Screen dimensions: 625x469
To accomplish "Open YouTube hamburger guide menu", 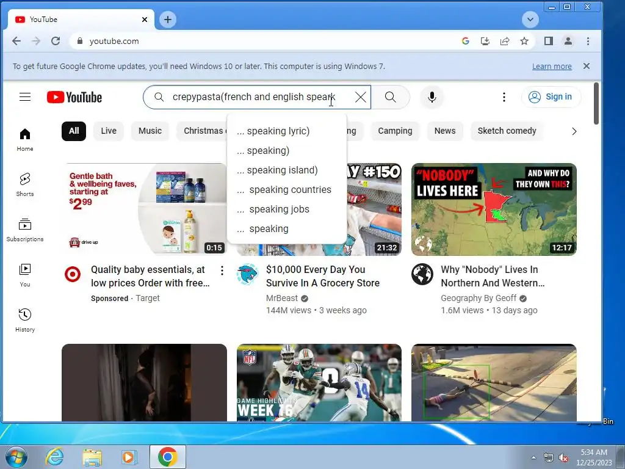I will [x=25, y=97].
